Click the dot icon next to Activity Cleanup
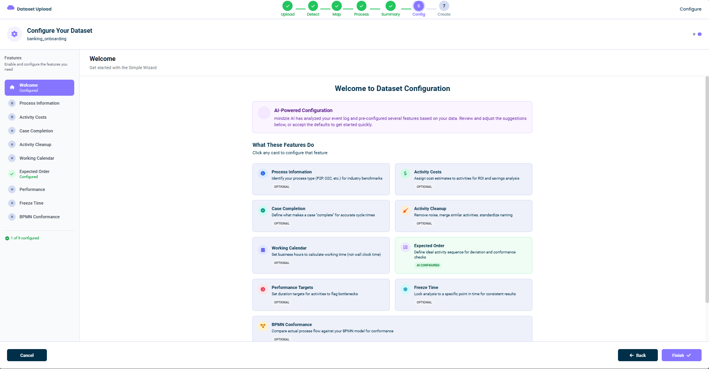 (x=12, y=144)
